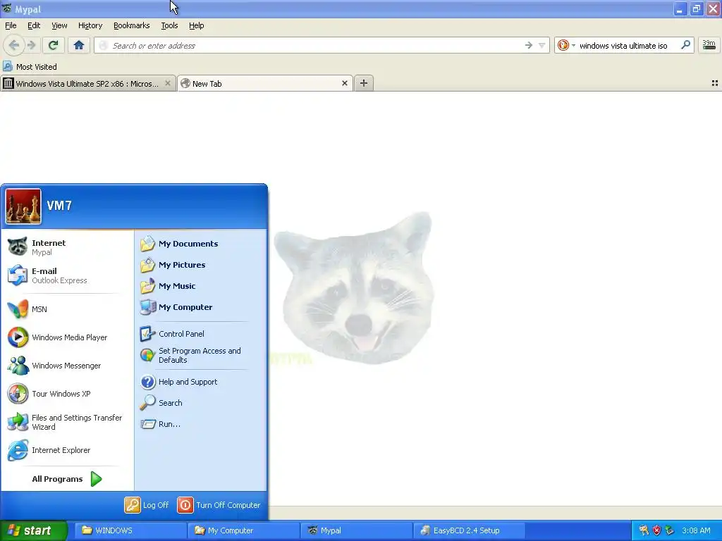
Task: Expand All Programs menu
Action: [x=67, y=479]
